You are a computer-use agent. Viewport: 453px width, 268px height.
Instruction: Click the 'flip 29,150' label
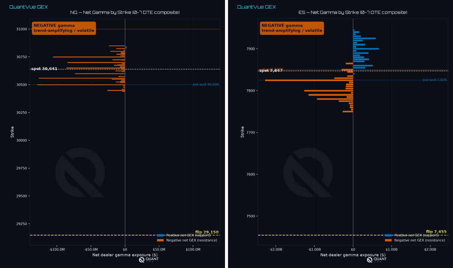(x=207, y=232)
